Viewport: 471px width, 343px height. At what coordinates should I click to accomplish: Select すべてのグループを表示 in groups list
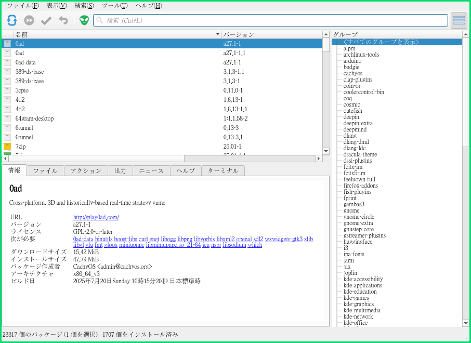[397, 42]
